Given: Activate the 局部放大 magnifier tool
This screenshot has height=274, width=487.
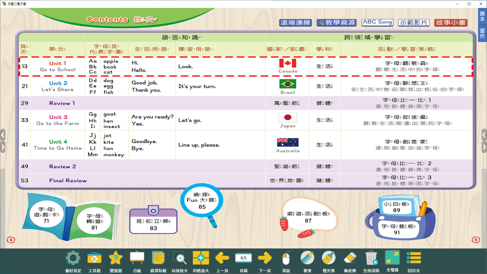Looking at the screenshot, I should pos(180,258).
